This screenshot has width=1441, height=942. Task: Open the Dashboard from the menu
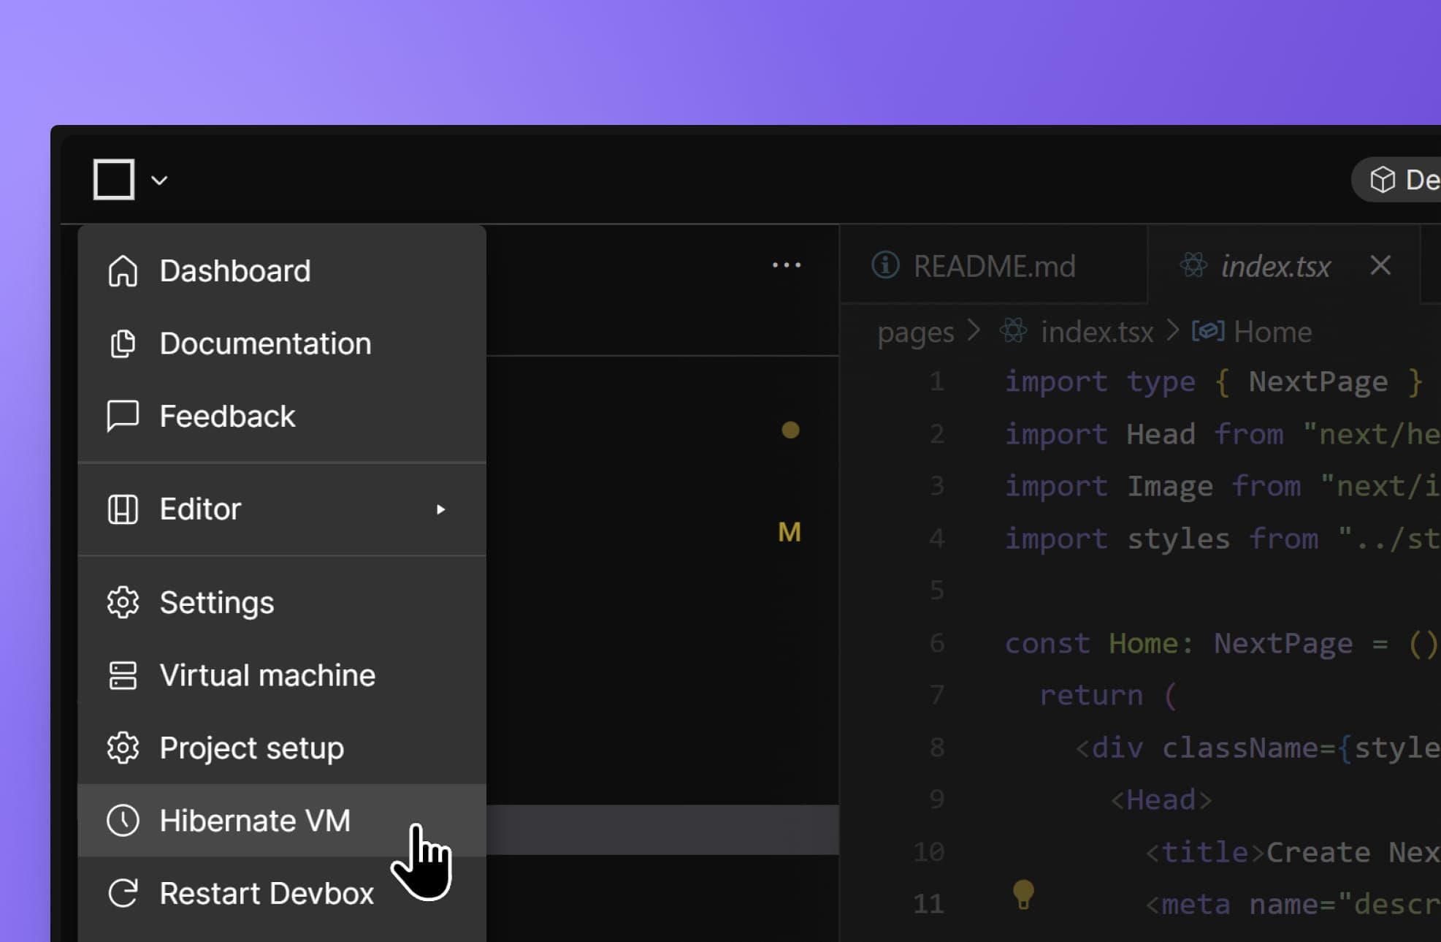pos(234,271)
